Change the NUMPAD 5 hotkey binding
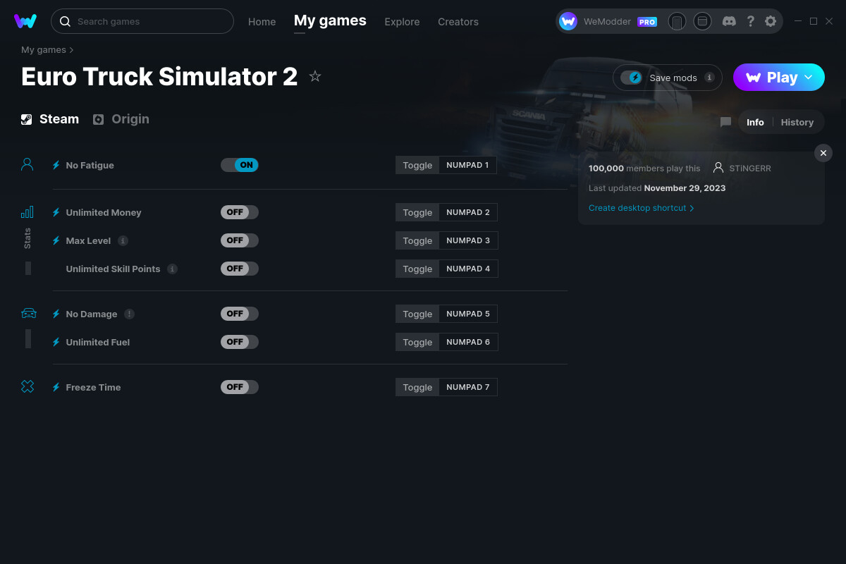846x564 pixels. pyautogui.click(x=469, y=314)
